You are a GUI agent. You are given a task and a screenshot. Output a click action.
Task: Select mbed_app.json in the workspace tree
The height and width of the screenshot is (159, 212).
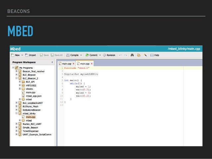click(x=33, y=96)
